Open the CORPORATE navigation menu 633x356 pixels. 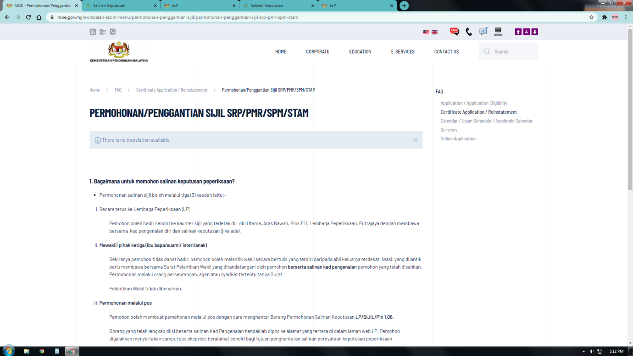(317, 52)
